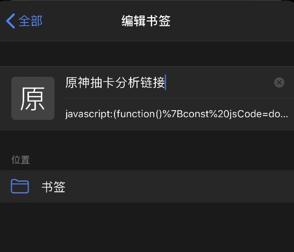Viewport: 294px width, 252px height.
Task: Click the 全部 label text
Action: pos(31,21)
